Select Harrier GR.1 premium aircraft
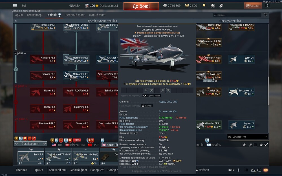Image resolution: width=282 pixels, height=176 pixels. click(209, 92)
